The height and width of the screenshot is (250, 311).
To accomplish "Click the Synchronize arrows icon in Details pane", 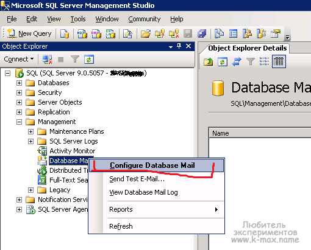I will click(x=237, y=61).
